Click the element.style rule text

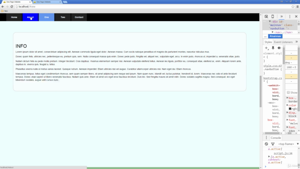pyautogui.click(x=273, y=55)
